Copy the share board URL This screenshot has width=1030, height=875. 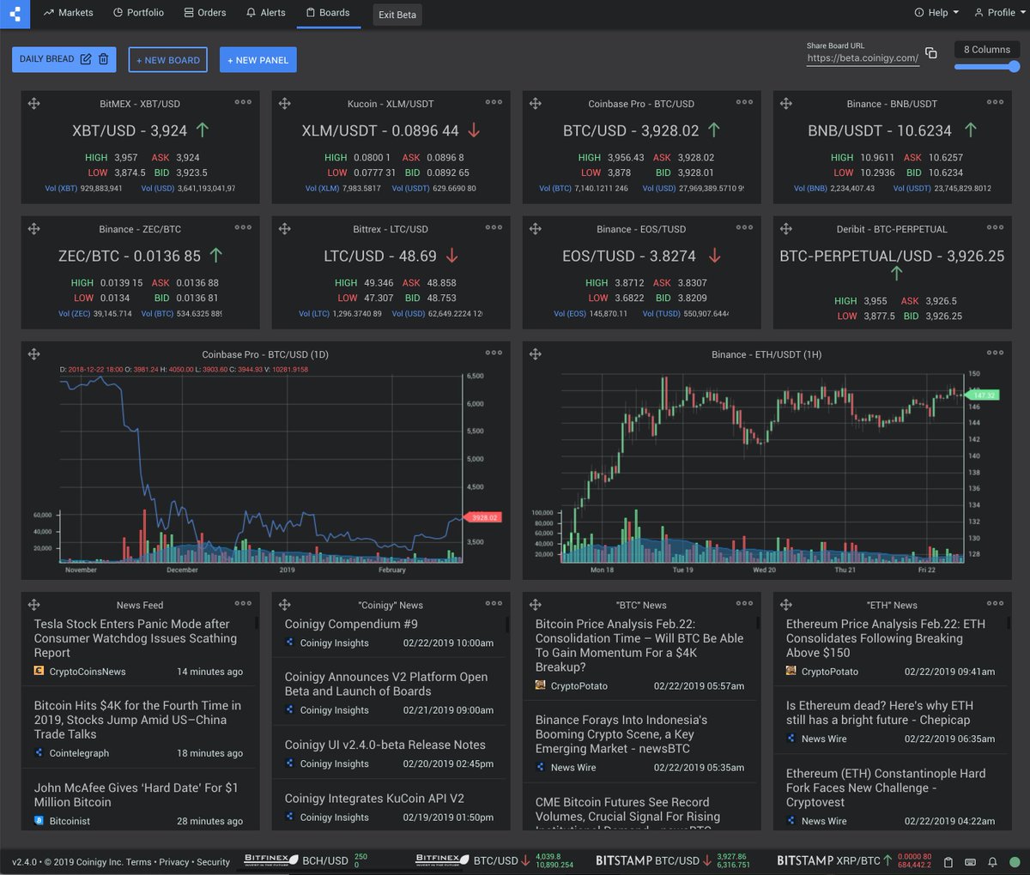point(931,53)
